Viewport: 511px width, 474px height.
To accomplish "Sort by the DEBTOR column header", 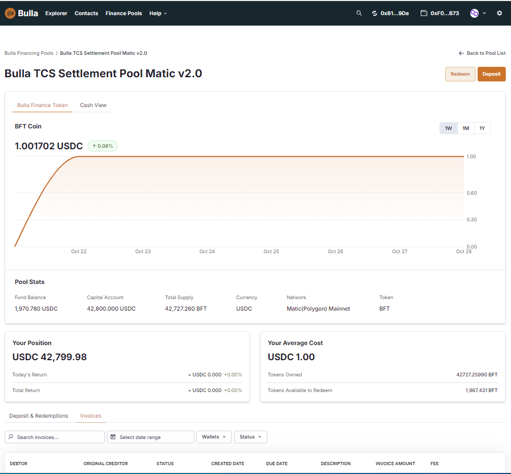I will [19, 463].
